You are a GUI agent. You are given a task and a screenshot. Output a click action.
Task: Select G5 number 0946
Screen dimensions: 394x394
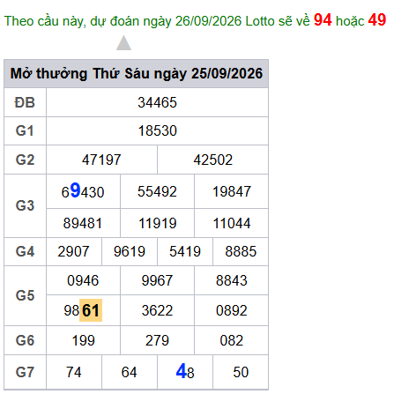tap(83, 280)
